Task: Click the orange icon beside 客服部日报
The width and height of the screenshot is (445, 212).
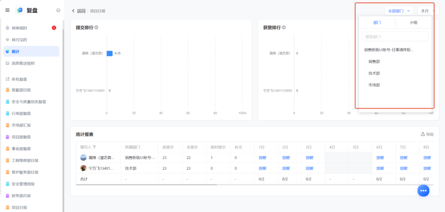Action: pyautogui.click(x=8, y=90)
